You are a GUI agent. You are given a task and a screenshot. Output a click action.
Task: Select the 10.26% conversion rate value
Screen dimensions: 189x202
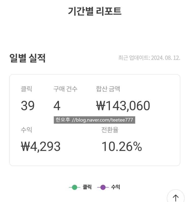[x=122, y=147]
